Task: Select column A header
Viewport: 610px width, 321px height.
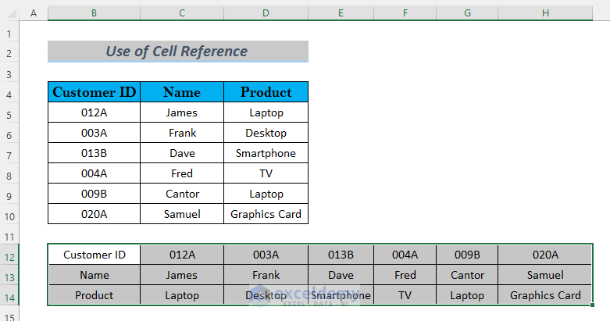Action: (x=34, y=13)
